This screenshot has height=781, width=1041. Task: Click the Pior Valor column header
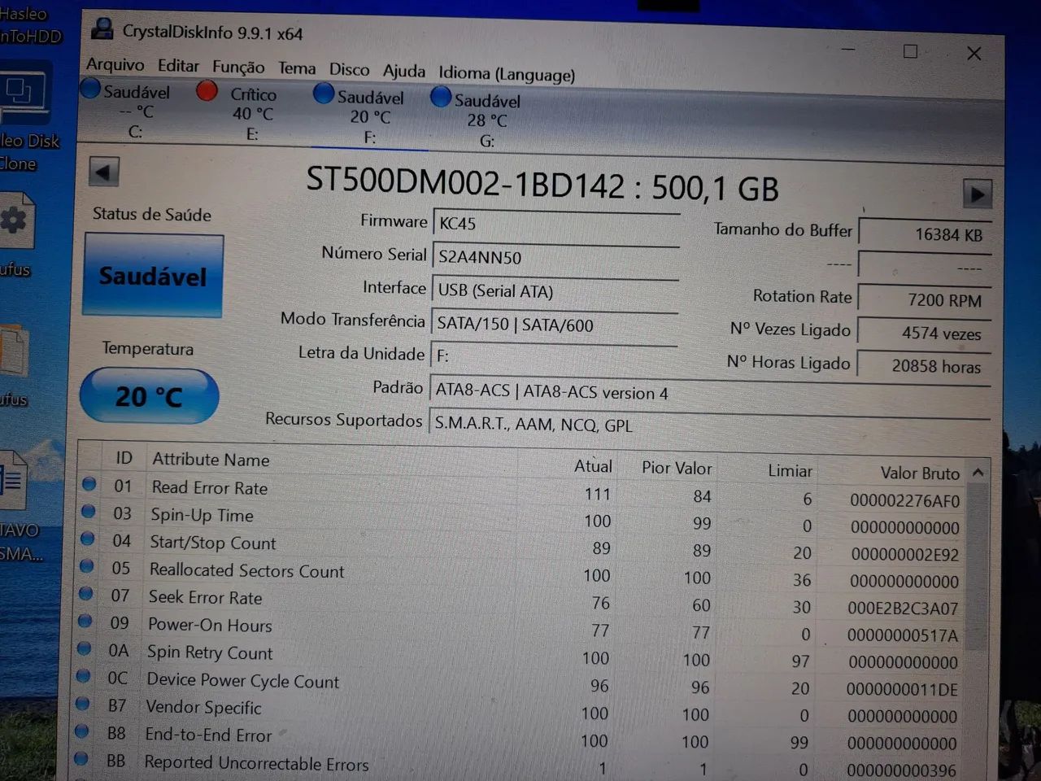(677, 468)
